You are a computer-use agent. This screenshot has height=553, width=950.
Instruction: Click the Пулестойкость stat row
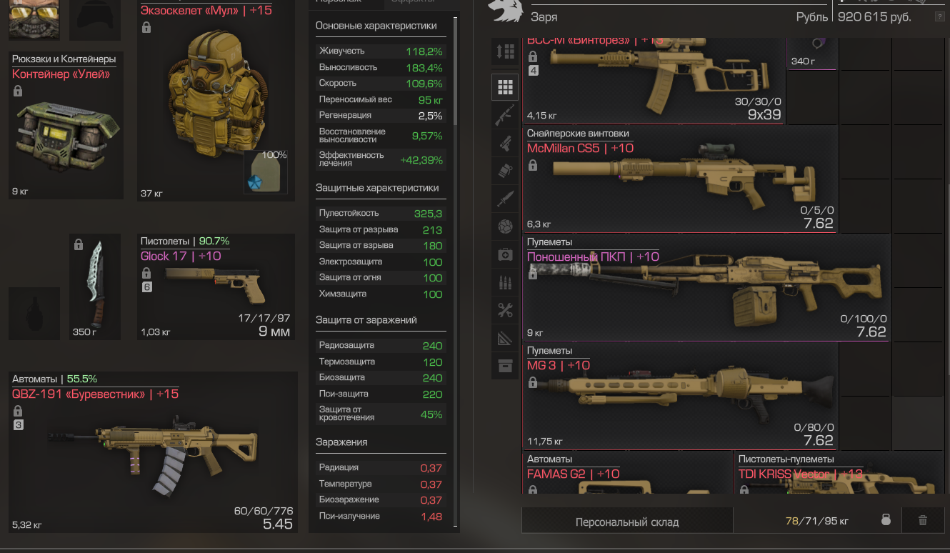tap(381, 213)
